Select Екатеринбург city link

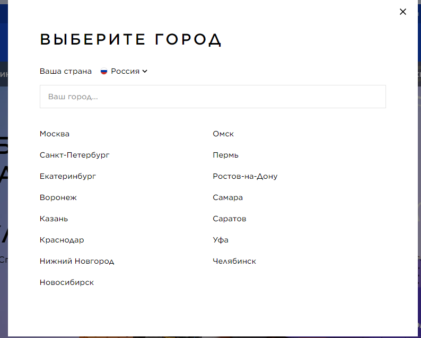[68, 176]
